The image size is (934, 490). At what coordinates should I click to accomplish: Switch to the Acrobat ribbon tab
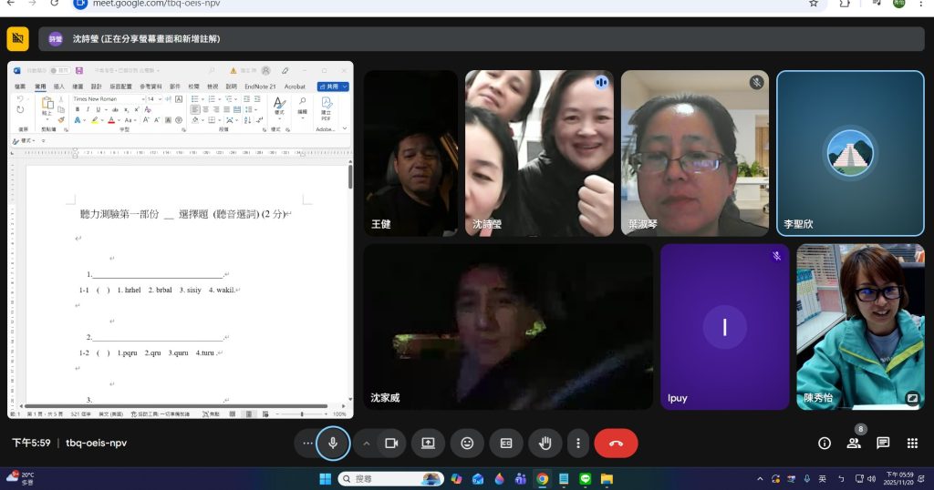click(295, 87)
